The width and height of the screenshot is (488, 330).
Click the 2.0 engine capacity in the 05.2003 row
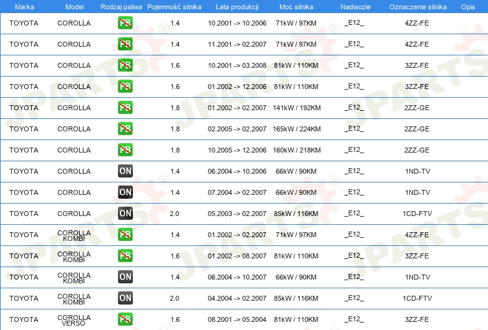click(174, 214)
